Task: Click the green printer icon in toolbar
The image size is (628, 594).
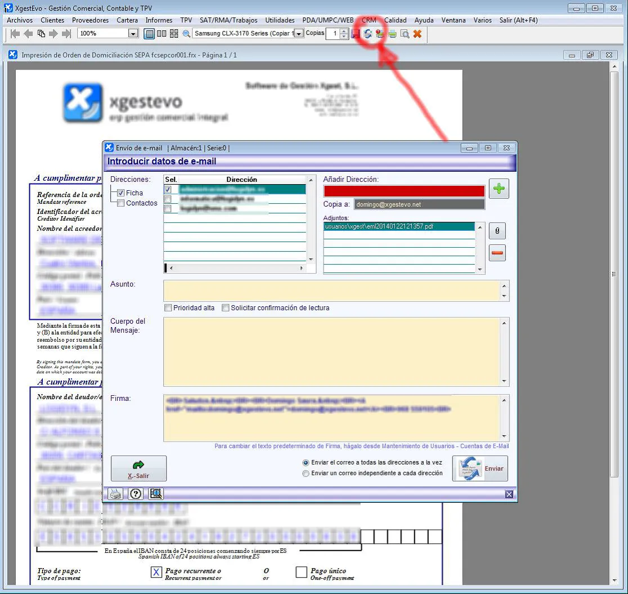Action: (x=392, y=34)
